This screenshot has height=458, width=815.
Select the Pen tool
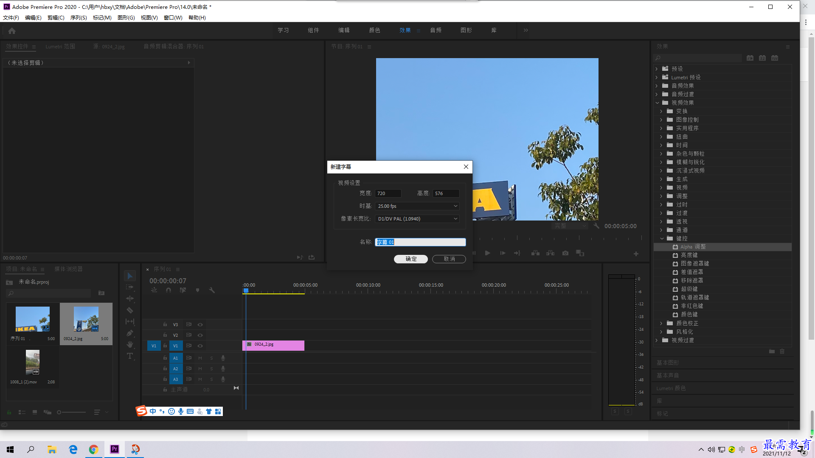pyautogui.click(x=130, y=333)
